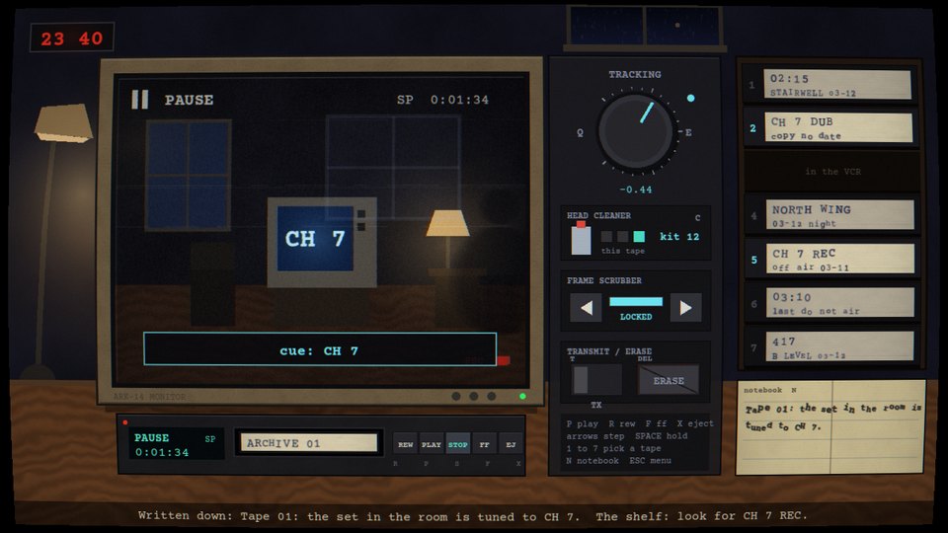Click the FF fast-forward button

484,444
